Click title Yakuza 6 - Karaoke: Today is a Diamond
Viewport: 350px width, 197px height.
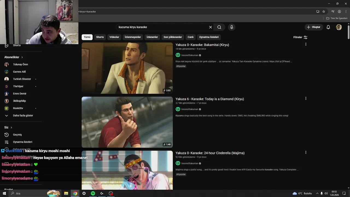(210, 99)
